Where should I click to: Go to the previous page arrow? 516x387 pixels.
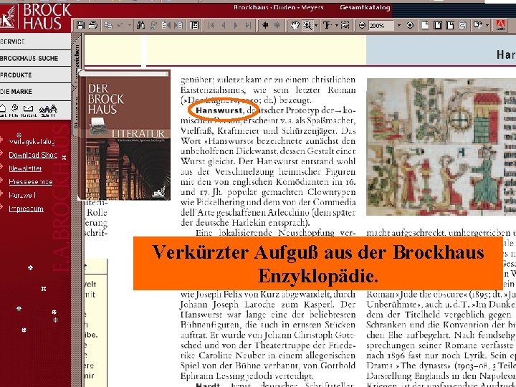pos(224,25)
